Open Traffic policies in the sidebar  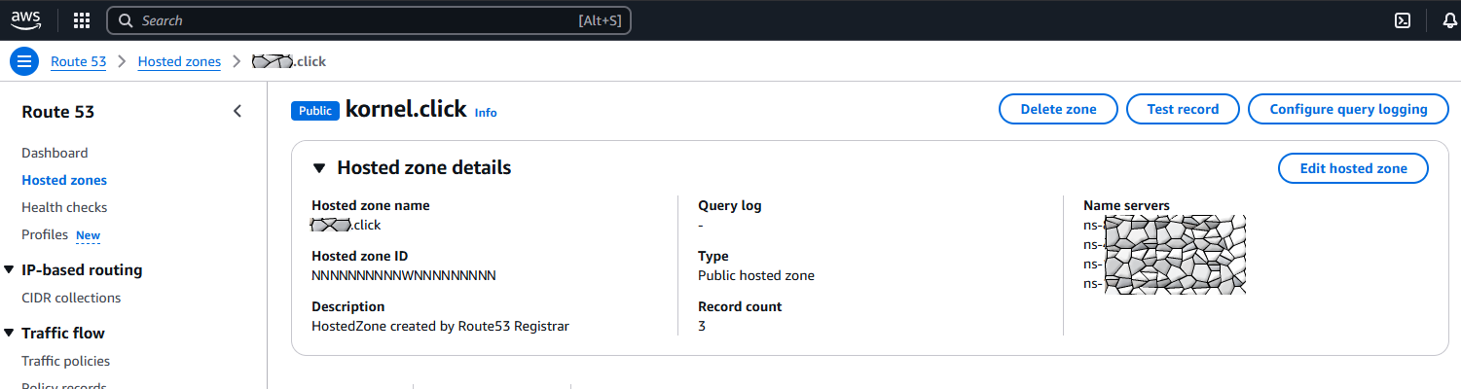click(65, 361)
